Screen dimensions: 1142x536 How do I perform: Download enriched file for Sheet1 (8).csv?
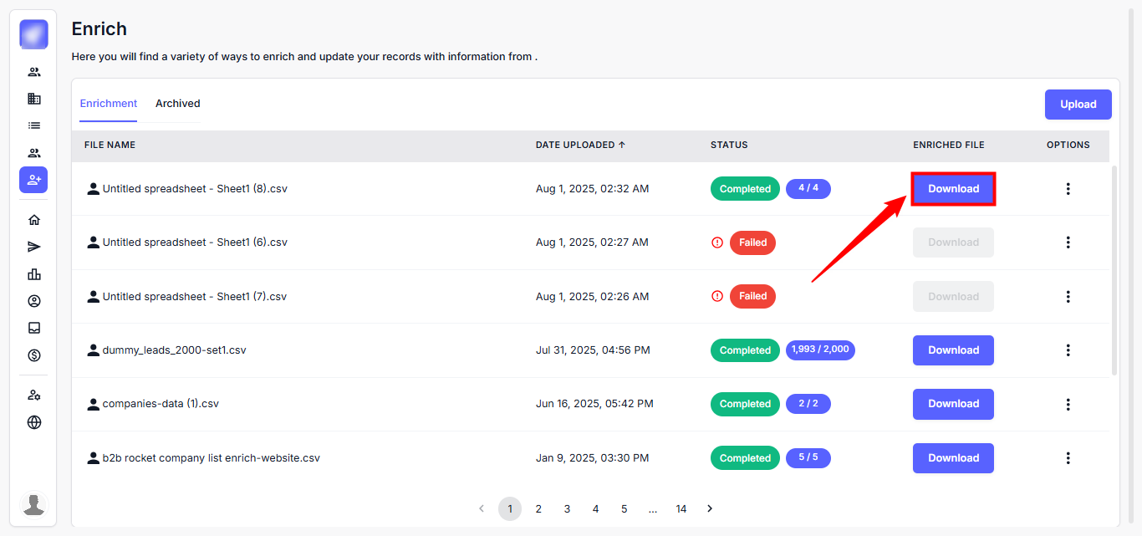(953, 189)
